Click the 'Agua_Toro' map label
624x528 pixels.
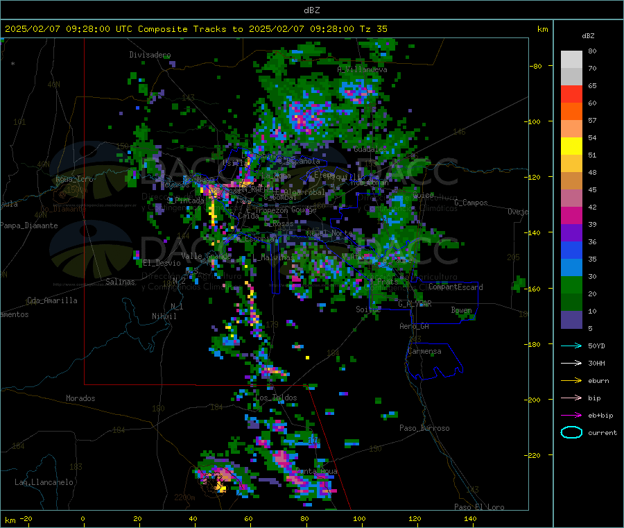pos(74,179)
